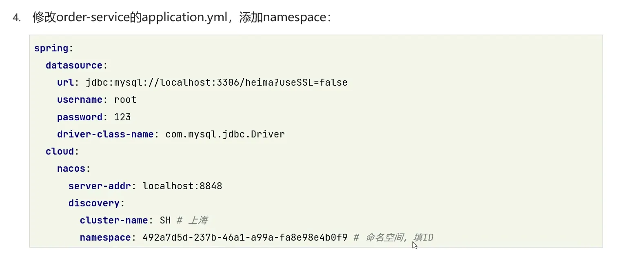Viewport: 621px width, 261px height.
Task: Click the username key
Action: click(80, 100)
